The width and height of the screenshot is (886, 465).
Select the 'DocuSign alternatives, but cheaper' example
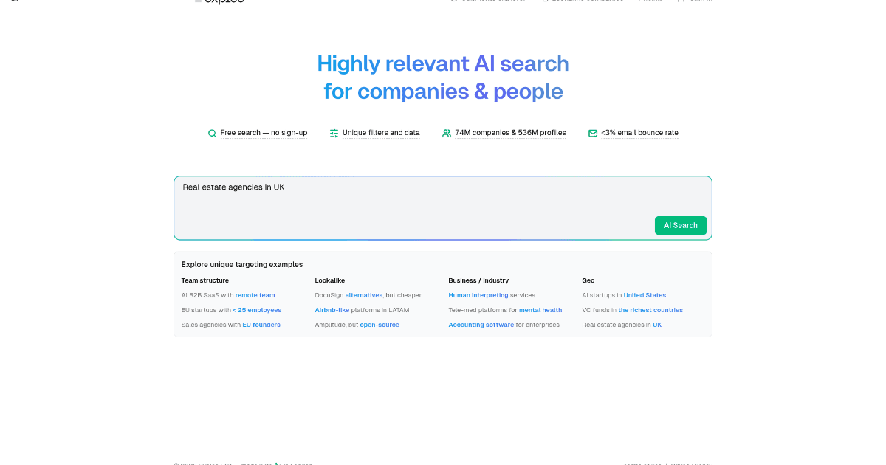coord(368,295)
